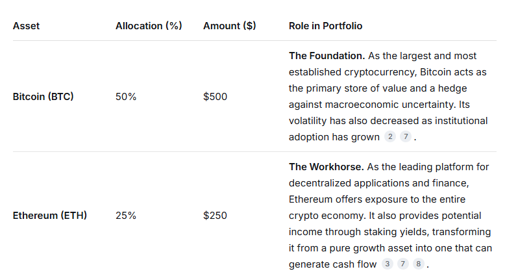Click the 50% allocation cell
Viewport: 518px width, 278px height.
pos(125,97)
